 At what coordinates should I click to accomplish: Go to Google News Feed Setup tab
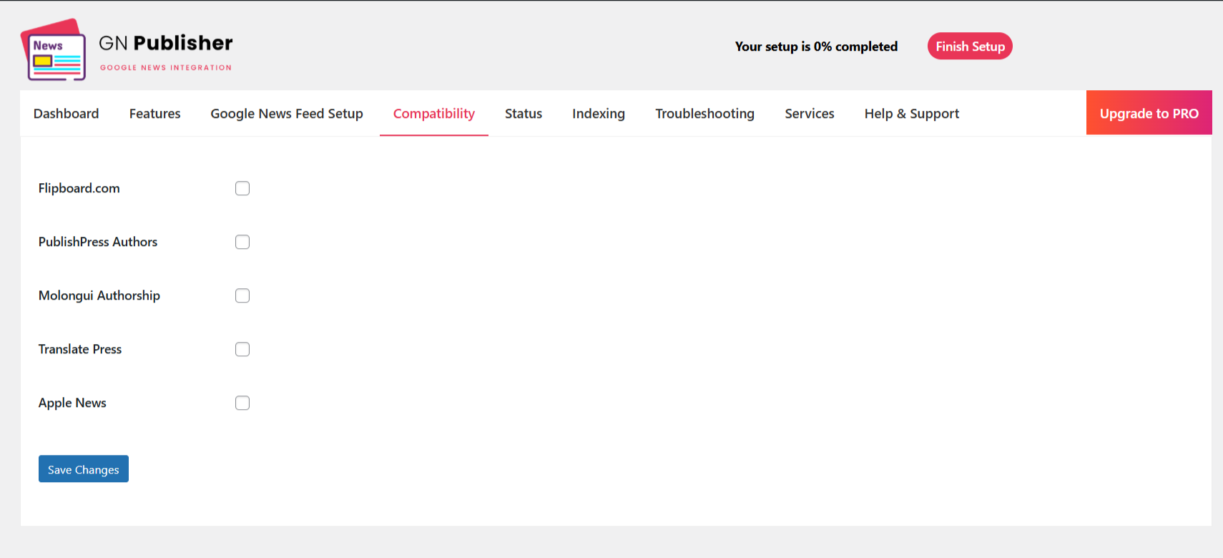(287, 114)
